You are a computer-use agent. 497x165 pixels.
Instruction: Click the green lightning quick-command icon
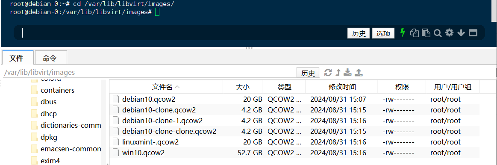[x=403, y=32]
